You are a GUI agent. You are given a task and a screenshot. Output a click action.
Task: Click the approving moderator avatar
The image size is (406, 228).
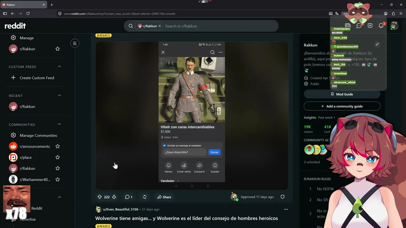click(234, 197)
